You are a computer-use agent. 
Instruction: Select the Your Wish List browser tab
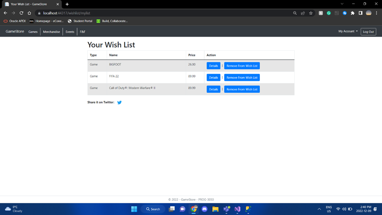(31, 4)
